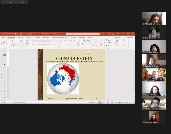Switch to the Animacijos tab
Screen dimensions: 171x134
pos(46,37)
